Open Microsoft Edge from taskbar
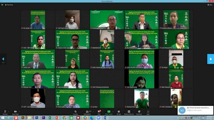The image size is (214, 120). click(x=92, y=118)
